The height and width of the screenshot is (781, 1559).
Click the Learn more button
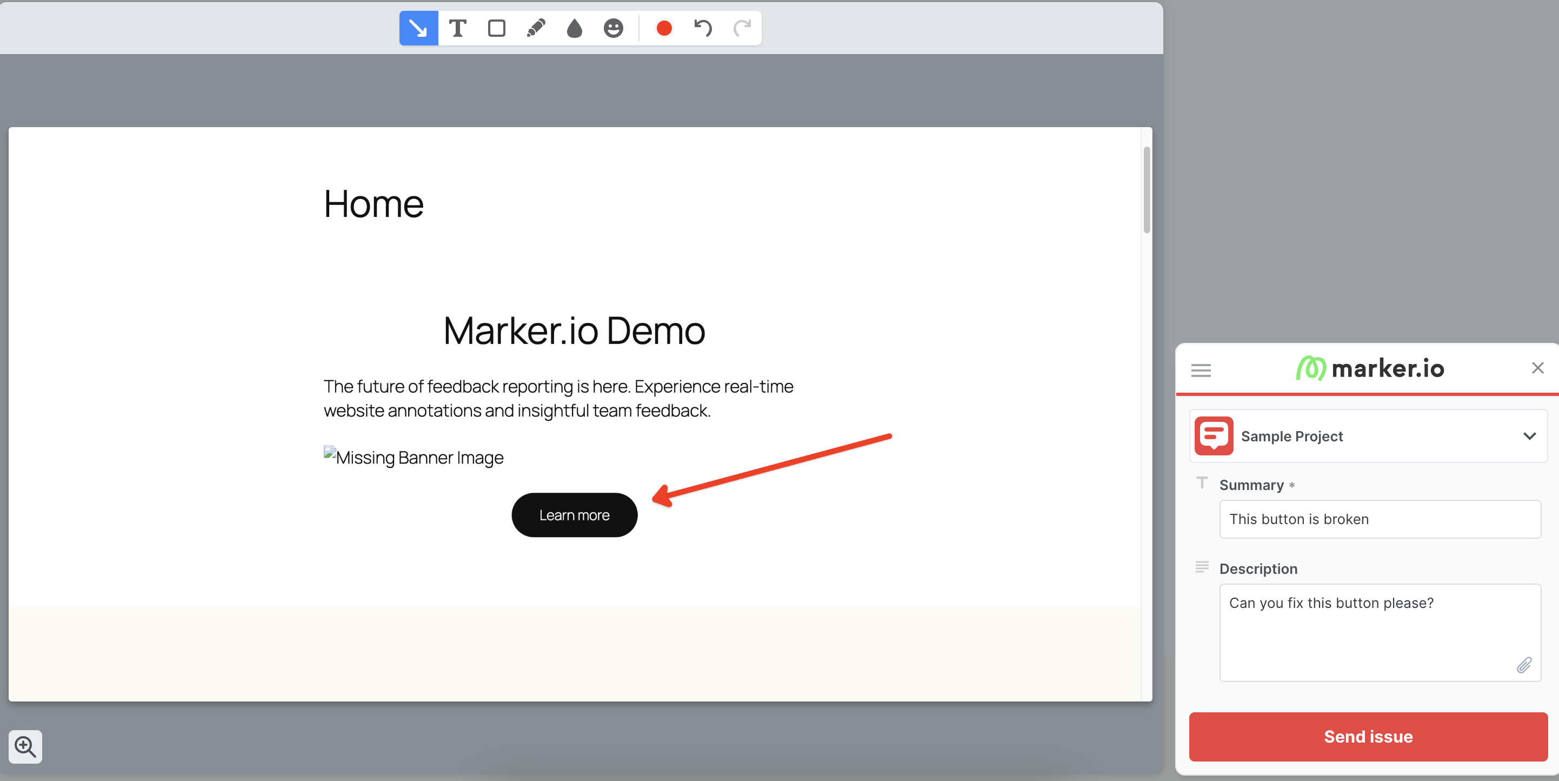coord(574,515)
